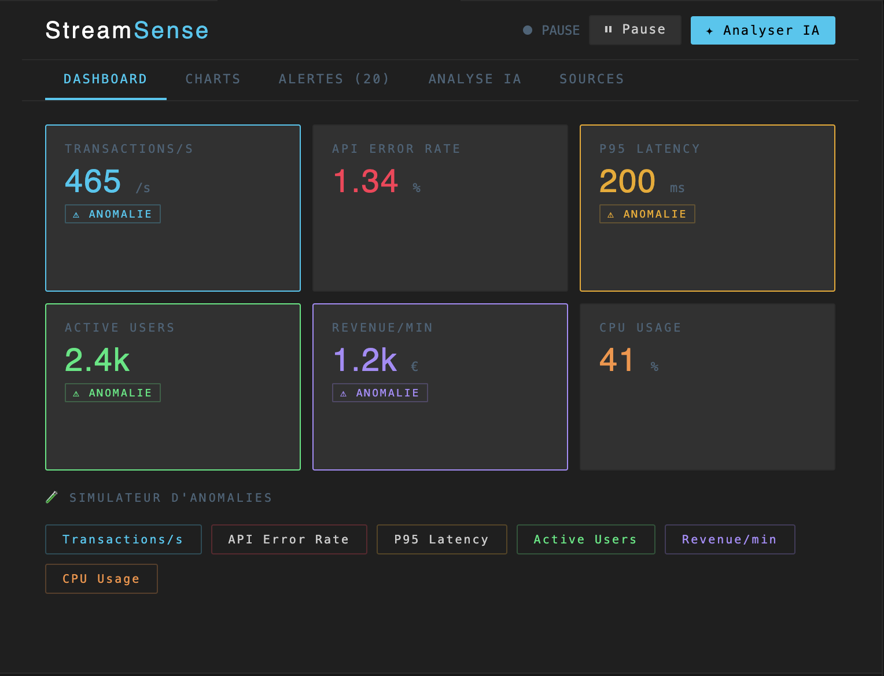
Task: Click the status dot next to PAUSE label
Action: tap(527, 30)
